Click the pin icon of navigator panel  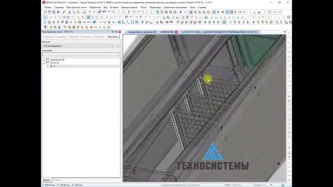pos(116,32)
